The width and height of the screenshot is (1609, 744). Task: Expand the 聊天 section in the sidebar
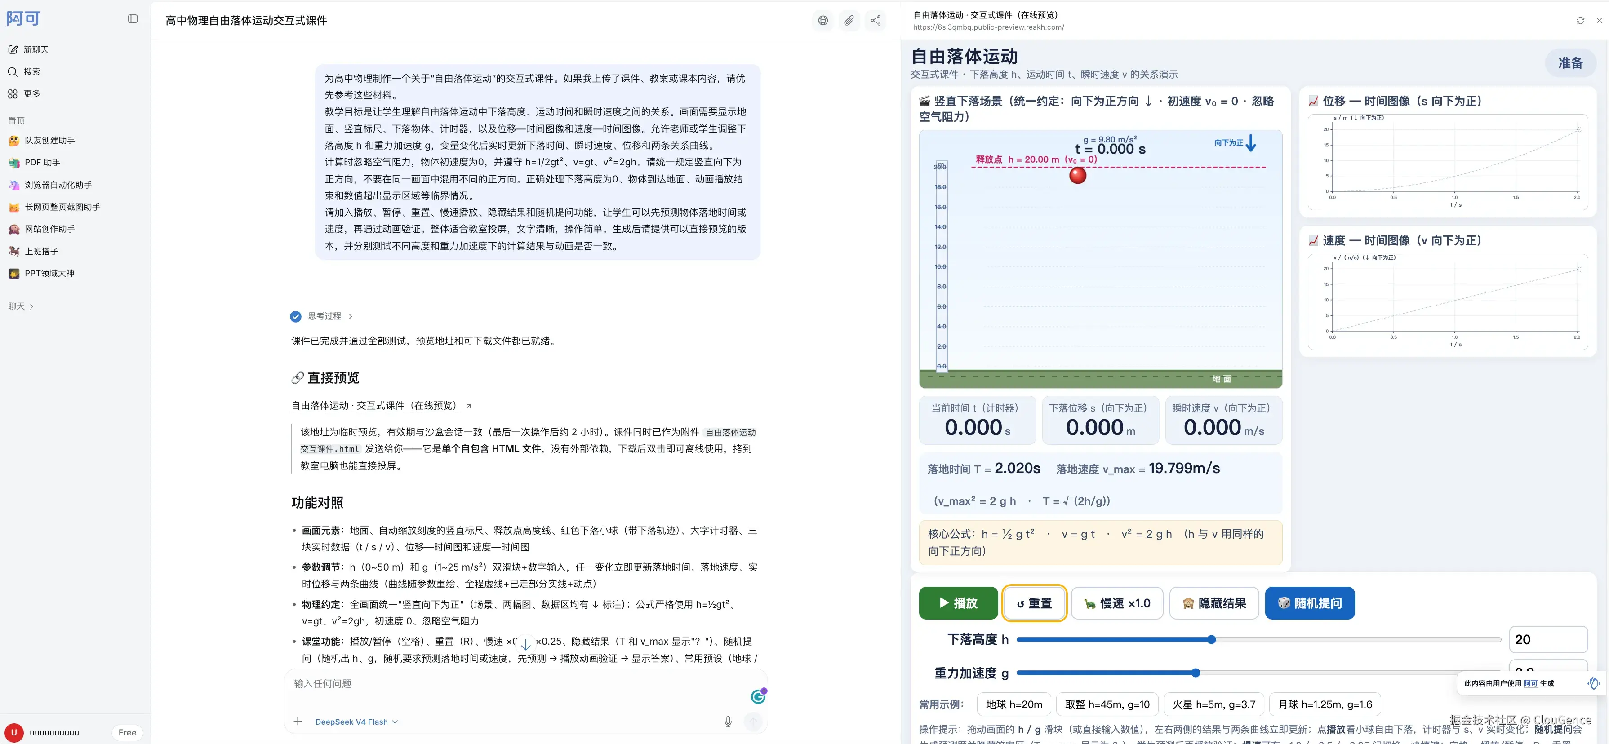[21, 306]
